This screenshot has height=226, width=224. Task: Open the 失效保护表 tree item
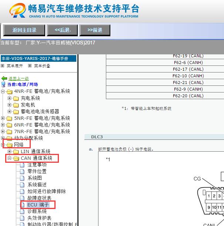pyautogui.click(x=39, y=218)
